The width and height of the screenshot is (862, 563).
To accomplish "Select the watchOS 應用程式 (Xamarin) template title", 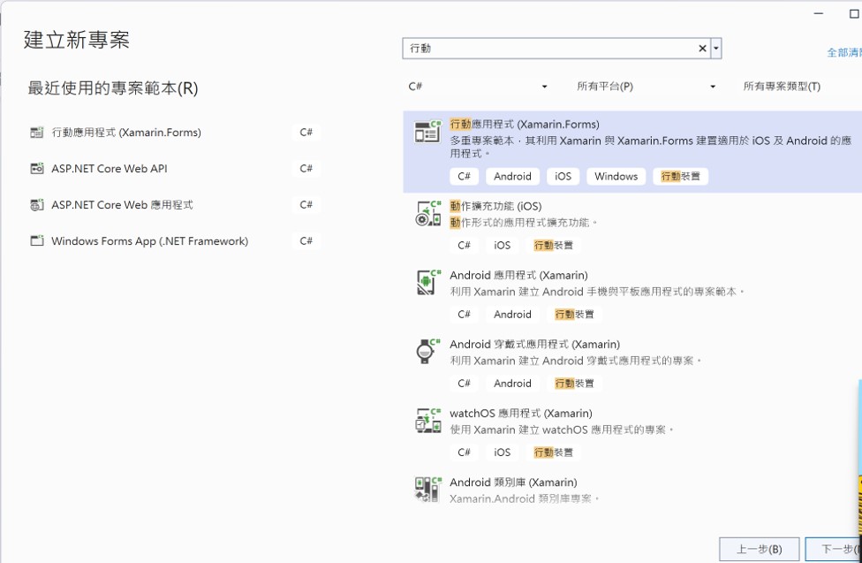I will tap(520, 414).
